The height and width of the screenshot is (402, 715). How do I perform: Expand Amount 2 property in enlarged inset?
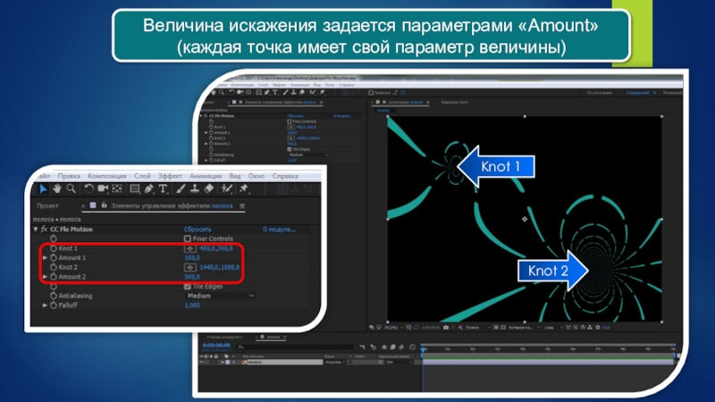click(45, 277)
